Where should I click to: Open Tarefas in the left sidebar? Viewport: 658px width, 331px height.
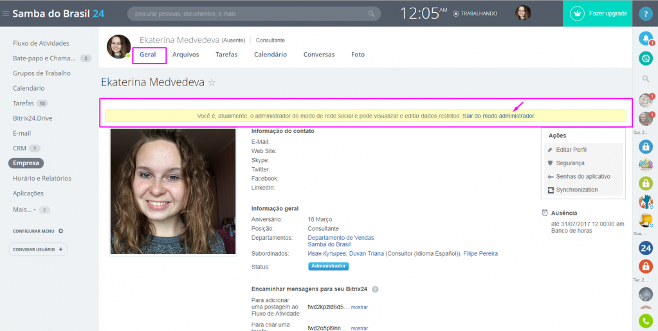[x=23, y=103]
